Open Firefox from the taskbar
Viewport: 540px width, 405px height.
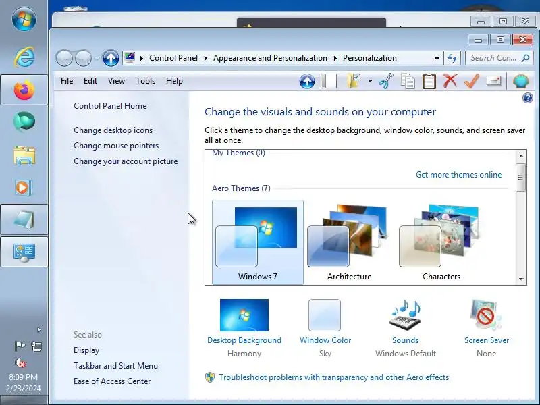click(24, 90)
